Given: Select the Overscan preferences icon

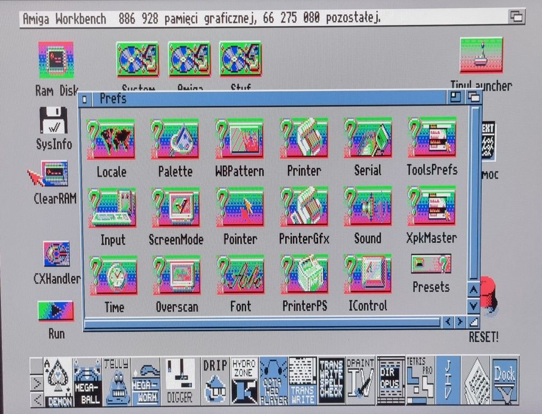Looking at the screenshot, I should (x=176, y=275).
